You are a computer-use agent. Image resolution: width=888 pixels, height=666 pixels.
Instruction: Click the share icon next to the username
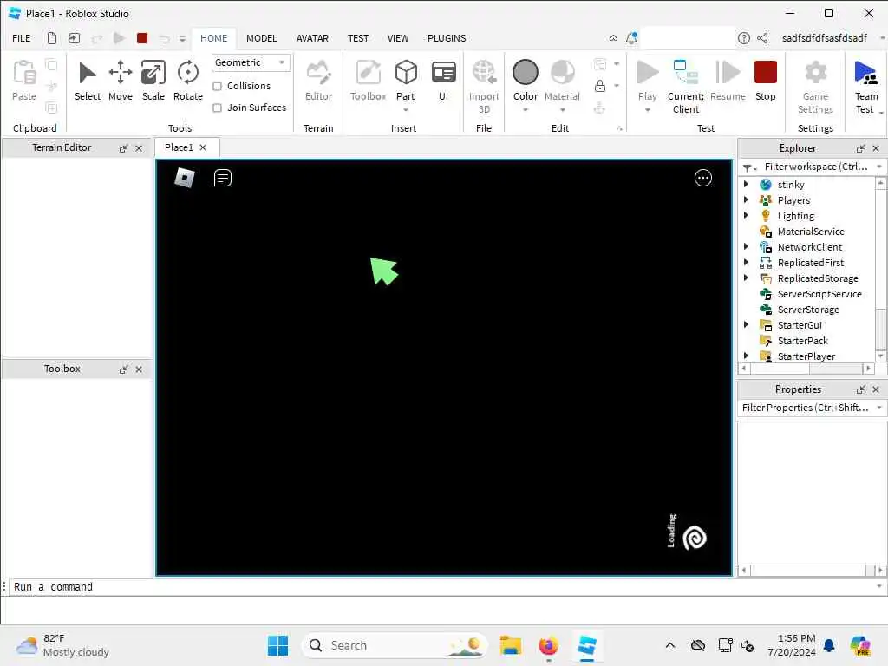click(762, 38)
